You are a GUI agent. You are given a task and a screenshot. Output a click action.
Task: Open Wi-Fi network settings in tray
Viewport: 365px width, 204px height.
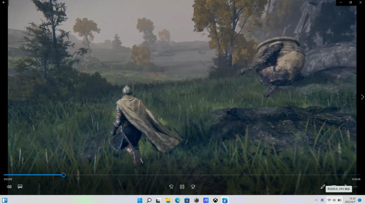(x=329, y=200)
